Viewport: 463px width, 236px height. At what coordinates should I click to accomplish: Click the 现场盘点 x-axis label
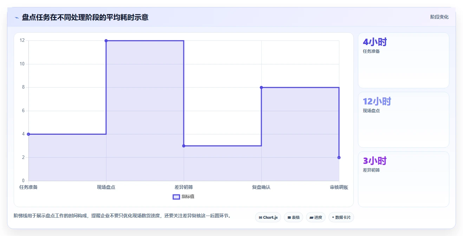point(106,187)
